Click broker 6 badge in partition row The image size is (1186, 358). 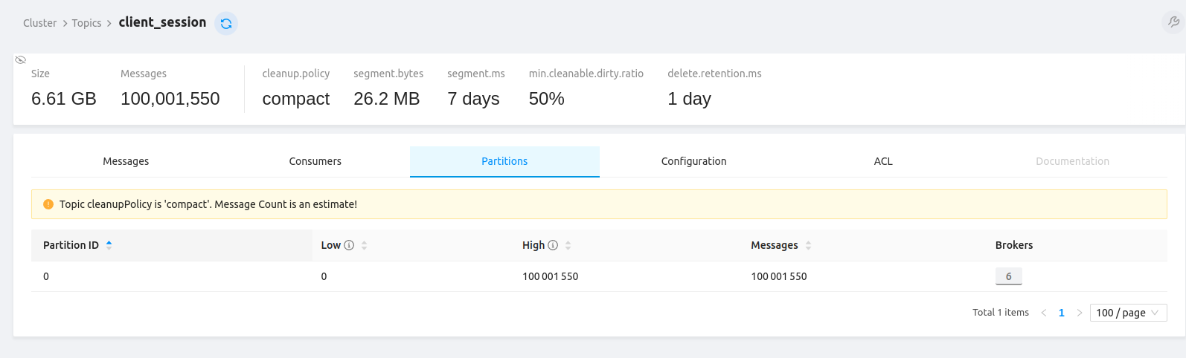(x=1008, y=276)
